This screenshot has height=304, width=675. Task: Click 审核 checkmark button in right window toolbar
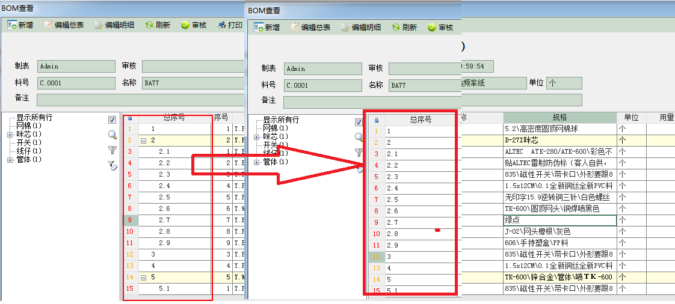pyautogui.click(x=440, y=28)
